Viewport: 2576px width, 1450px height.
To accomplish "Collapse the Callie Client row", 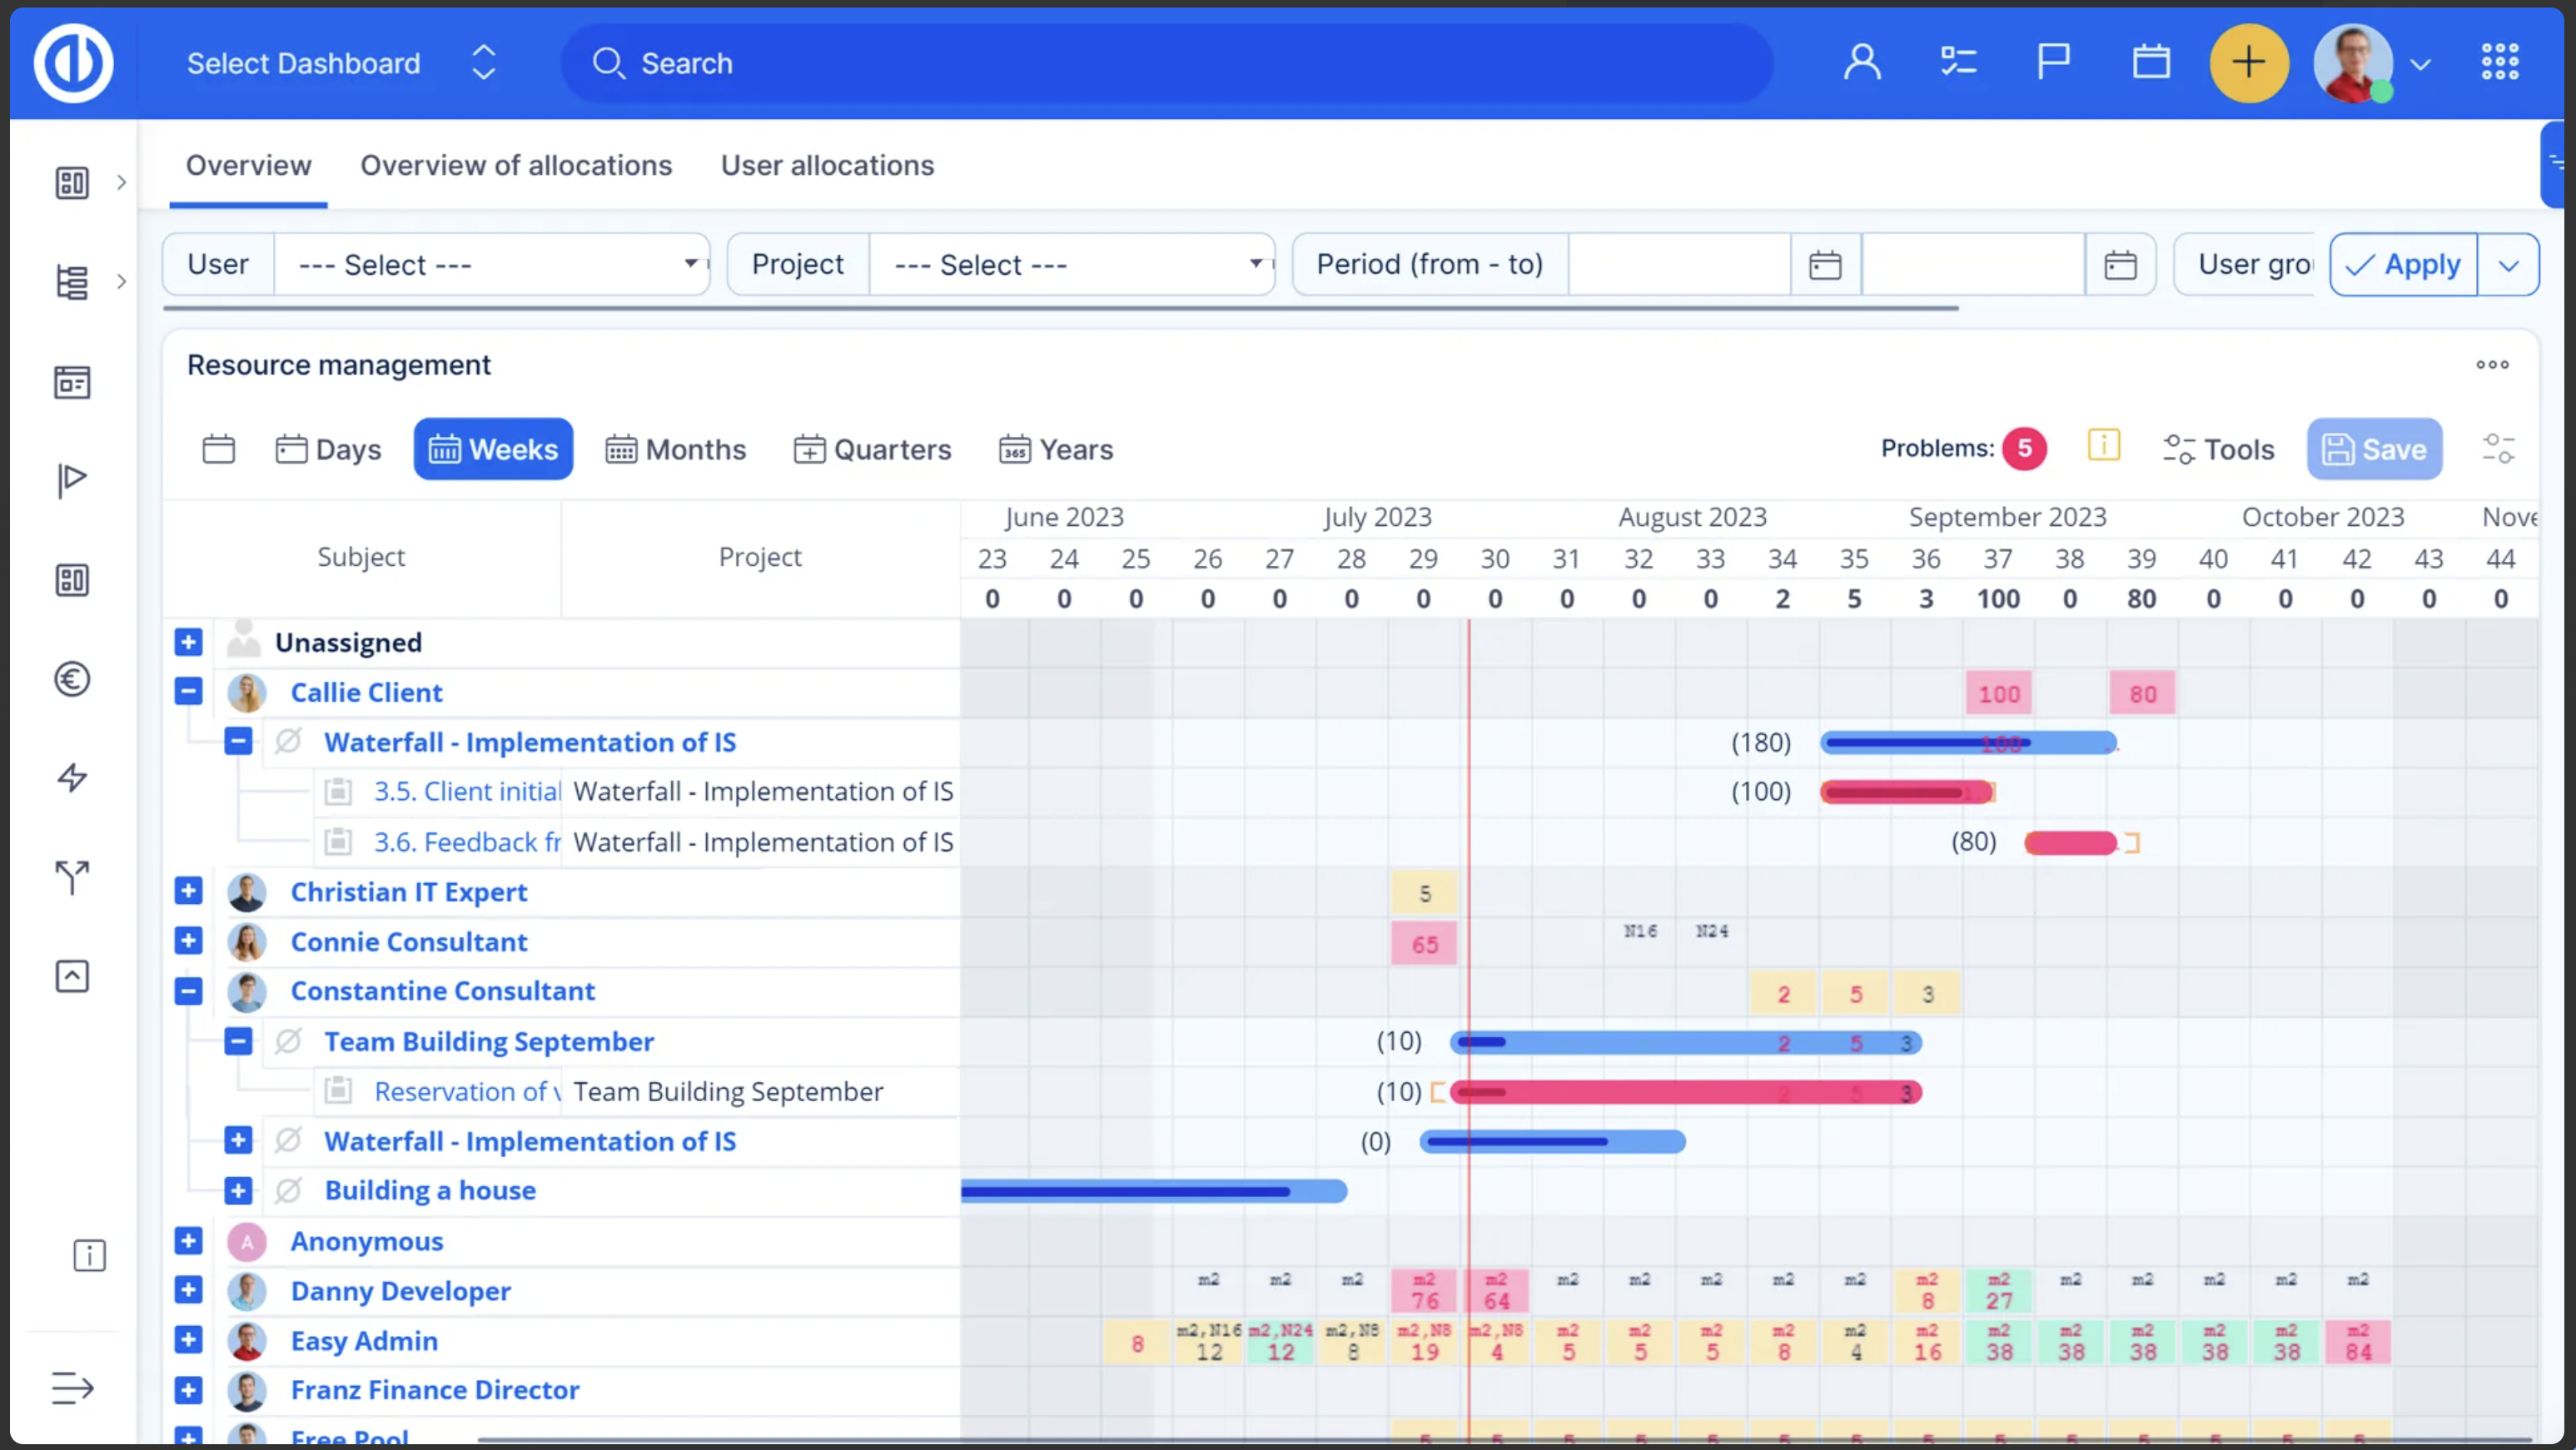I will tap(188, 692).
